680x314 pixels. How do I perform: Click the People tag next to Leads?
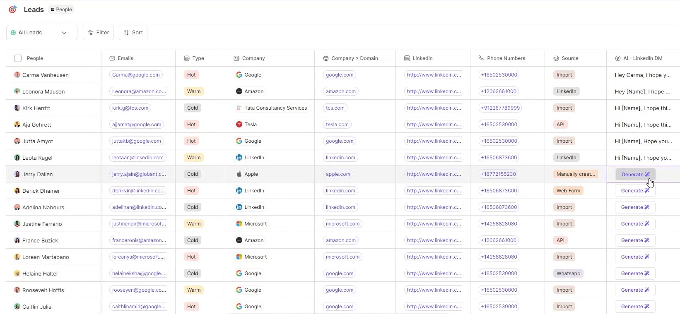point(61,10)
